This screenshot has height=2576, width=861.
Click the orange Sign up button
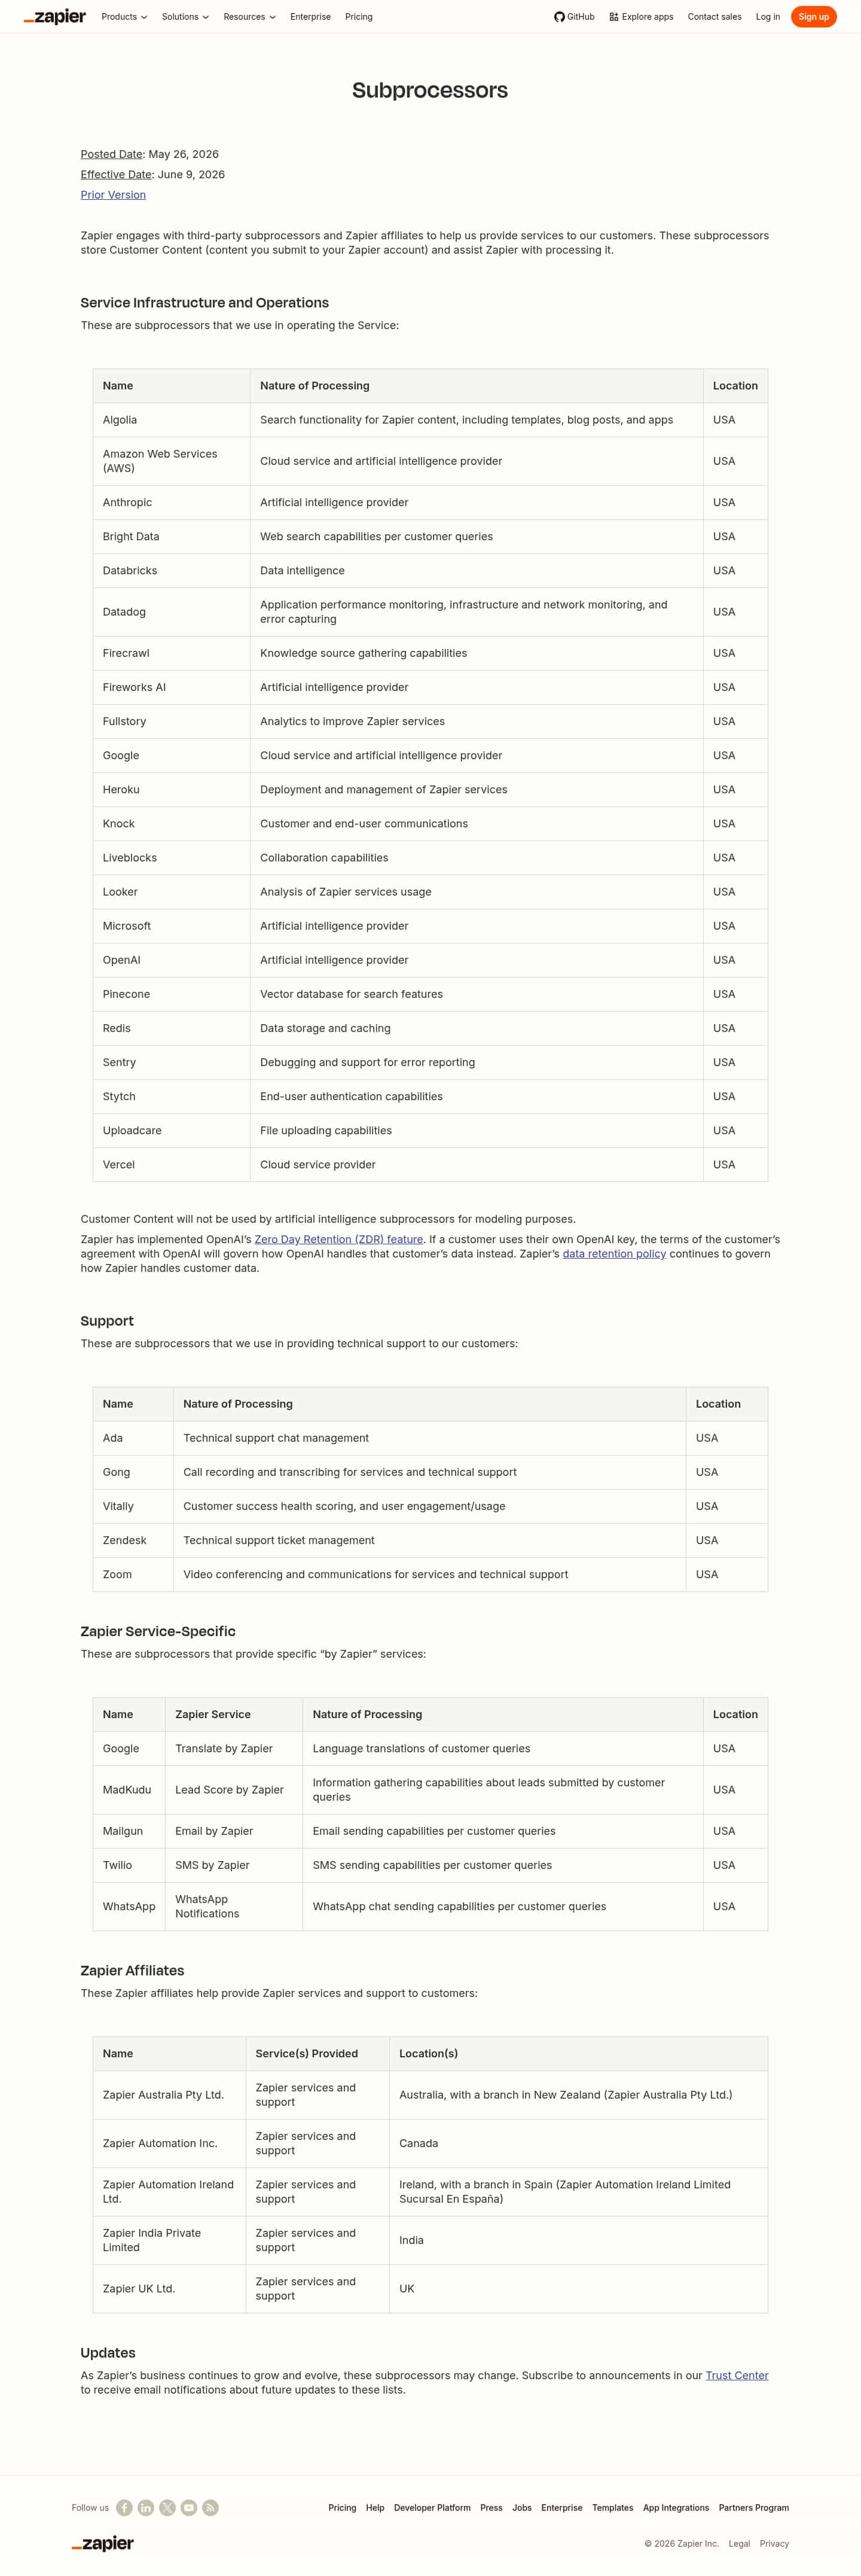[x=813, y=17]
